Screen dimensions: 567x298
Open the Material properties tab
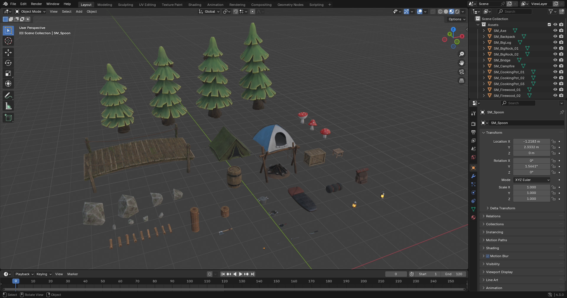click(473, 217)
